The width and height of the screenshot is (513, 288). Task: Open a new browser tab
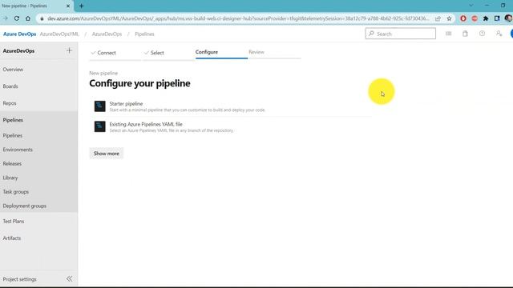pyautogui.click(x=81, y=6)
